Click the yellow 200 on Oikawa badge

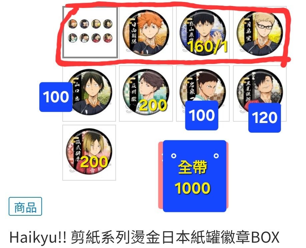(153, 106)
